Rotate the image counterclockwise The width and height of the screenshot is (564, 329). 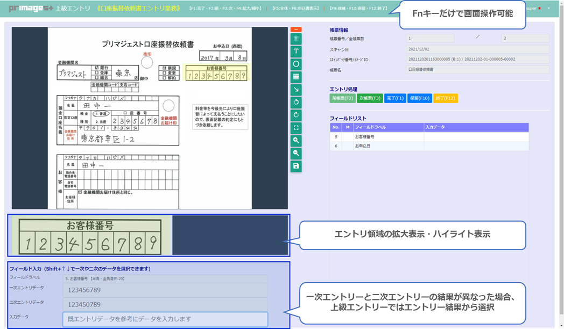[296, 103]
